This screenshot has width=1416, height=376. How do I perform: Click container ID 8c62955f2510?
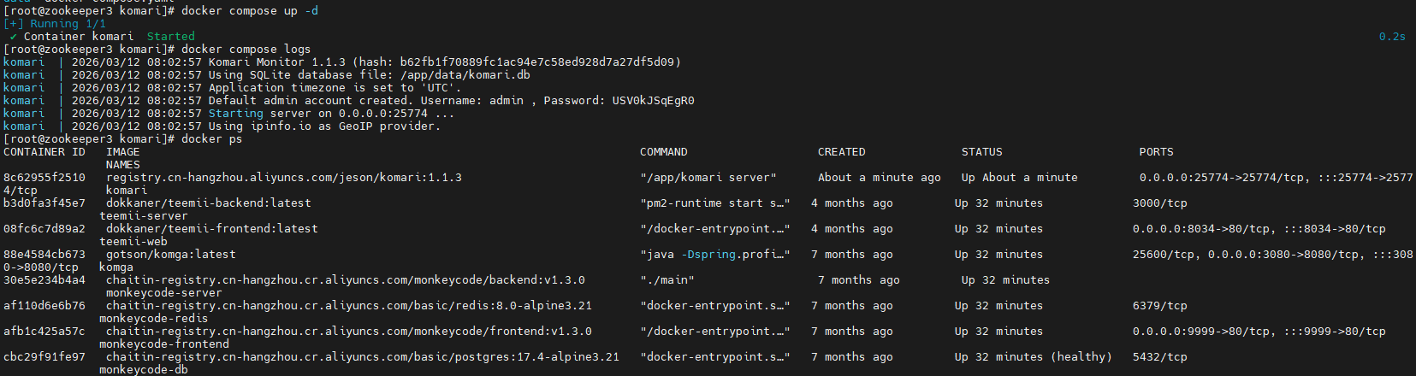point(44,178)
